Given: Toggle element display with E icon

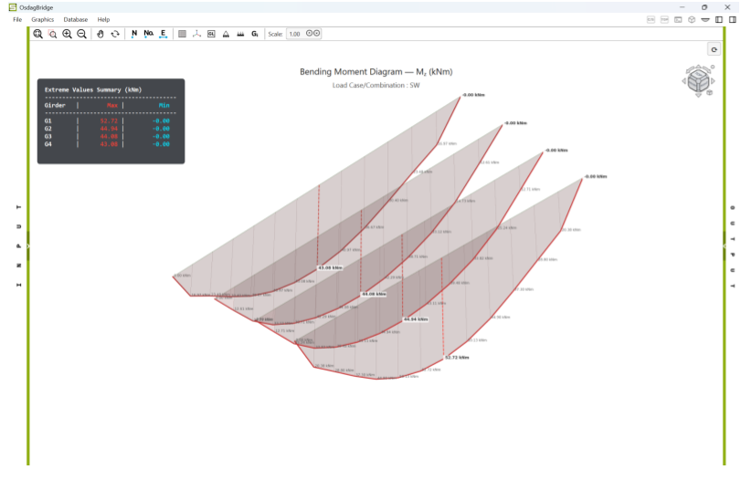Looking at the screenshot, I should [163, 34].
